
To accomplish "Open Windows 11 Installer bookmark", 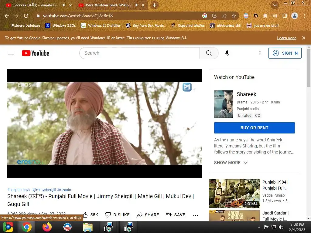I will 101,25.
